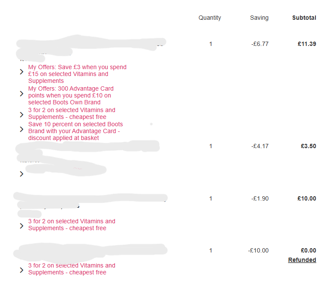This screenshot has height=295, width=324.
Task: Open 3 for 2 offer text in £11.39 item
Action: click(72, 113)
